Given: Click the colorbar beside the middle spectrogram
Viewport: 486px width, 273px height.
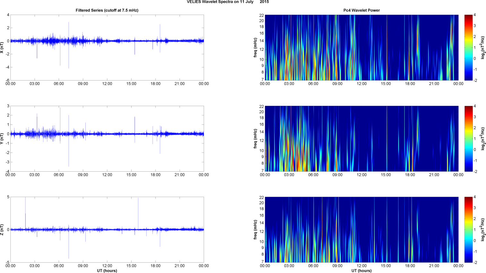Looking at the screenshot, I should point(468,139).
